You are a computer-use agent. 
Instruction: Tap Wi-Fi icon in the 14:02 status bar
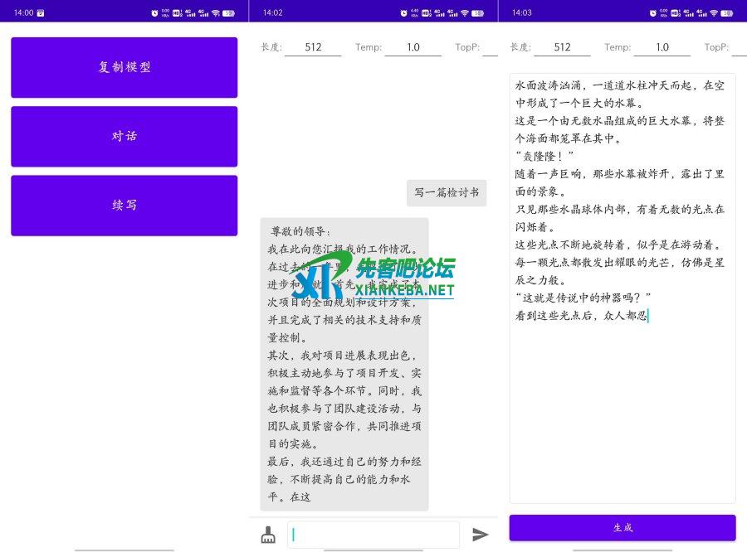pyautogui.click(x=465, y=13)
